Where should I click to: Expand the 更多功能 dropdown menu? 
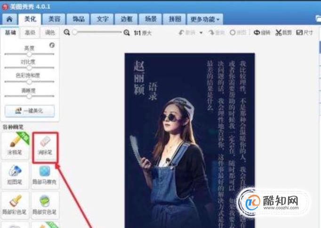coord(205,19)
